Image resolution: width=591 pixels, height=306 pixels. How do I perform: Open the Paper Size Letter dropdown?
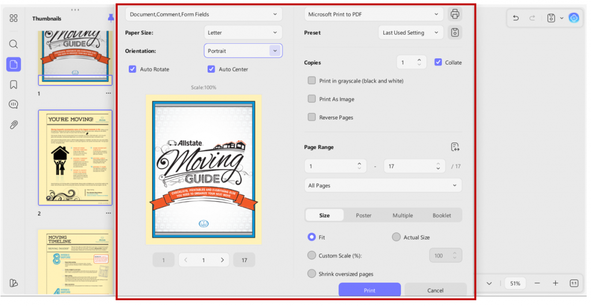243,32
